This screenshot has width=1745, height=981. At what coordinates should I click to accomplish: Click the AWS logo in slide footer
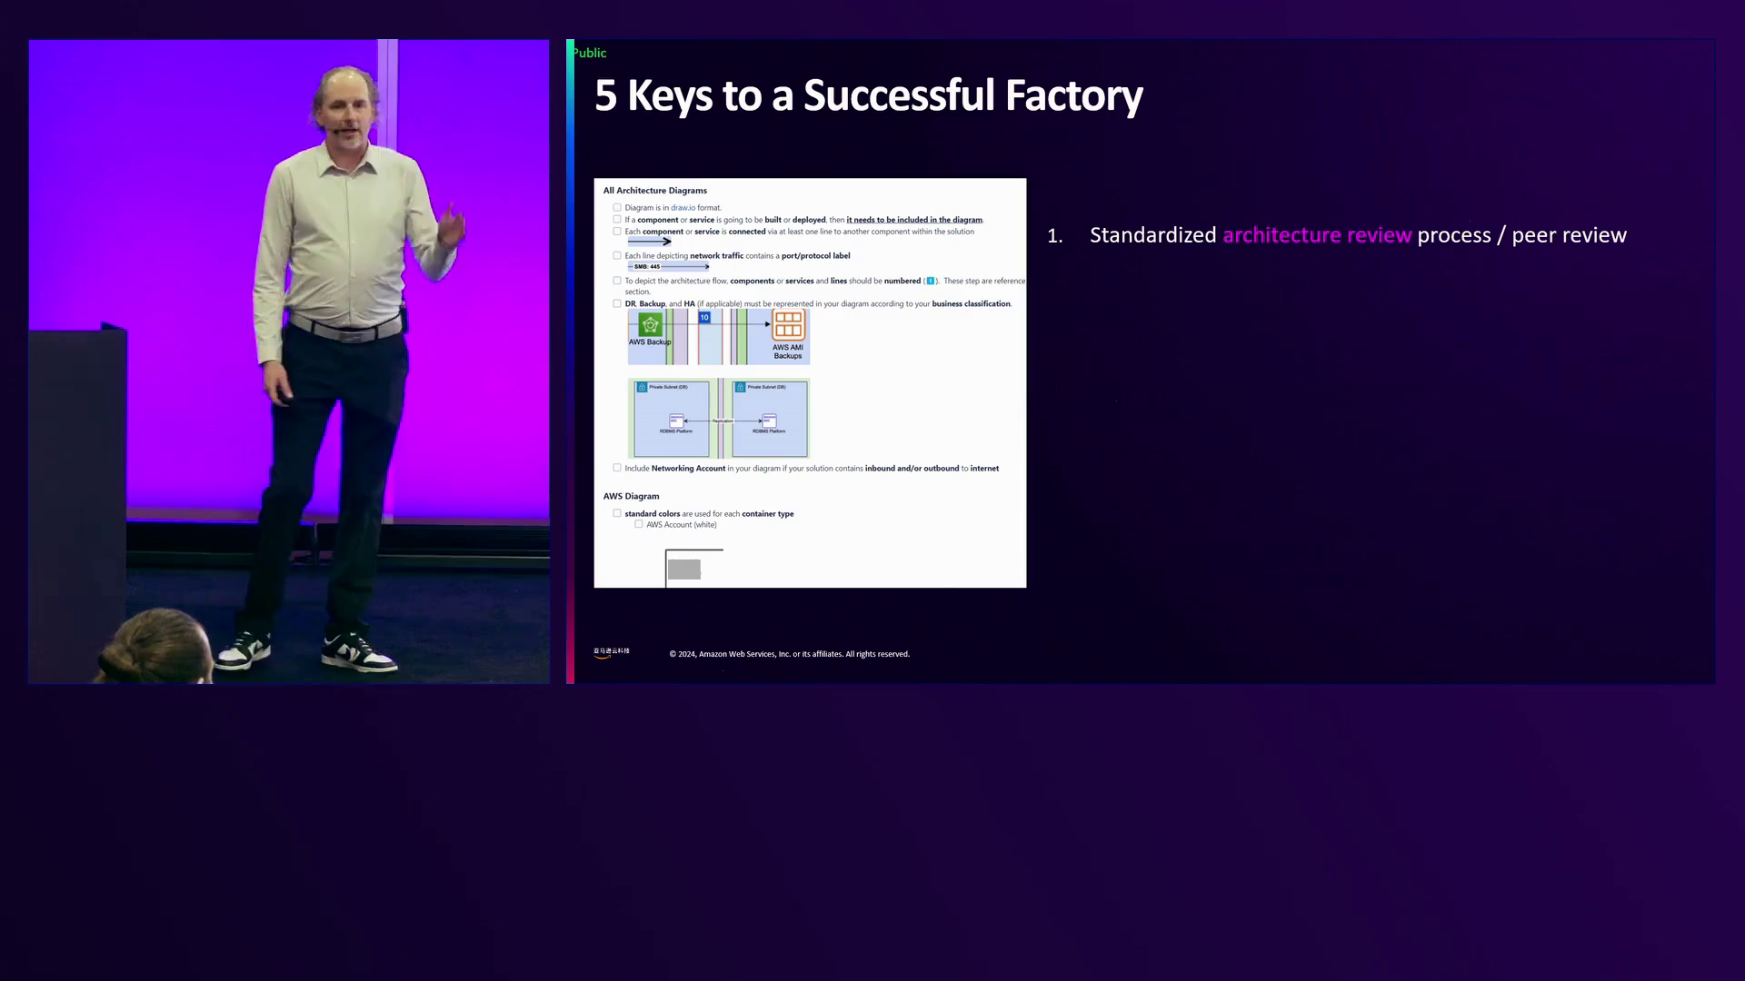tap(611, 653)
